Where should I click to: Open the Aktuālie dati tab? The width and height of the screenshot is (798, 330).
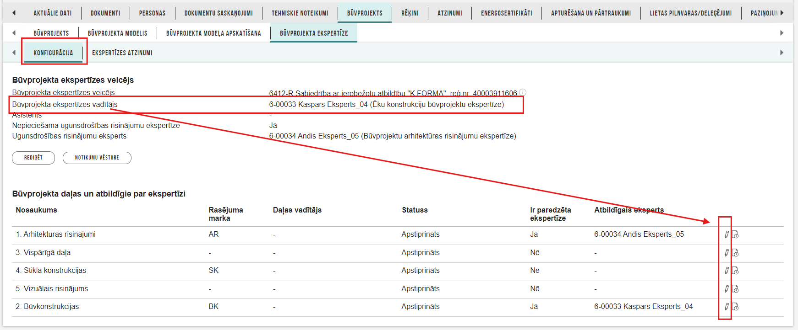click(x=53, y=13)
